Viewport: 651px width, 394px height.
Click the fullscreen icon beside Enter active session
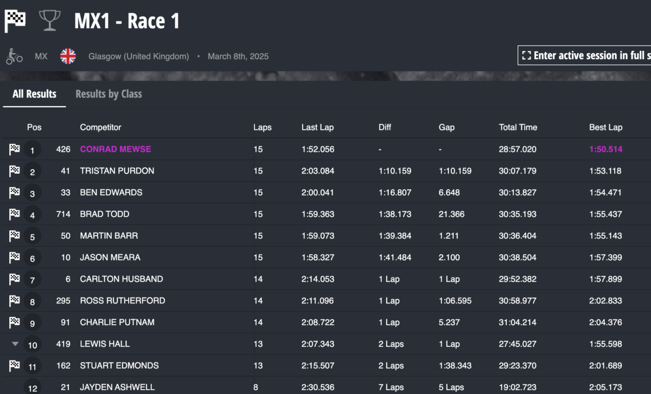pyautogui.click(x=526, y=55)
